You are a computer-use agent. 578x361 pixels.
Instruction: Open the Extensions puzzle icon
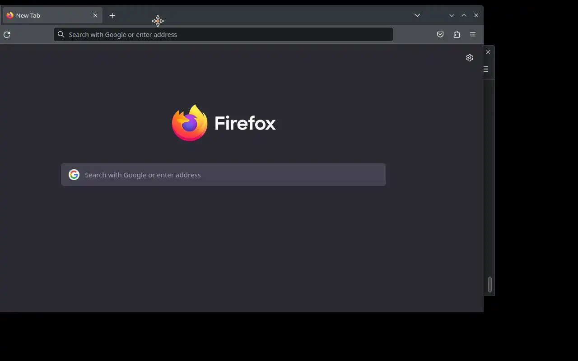(457, 34)
